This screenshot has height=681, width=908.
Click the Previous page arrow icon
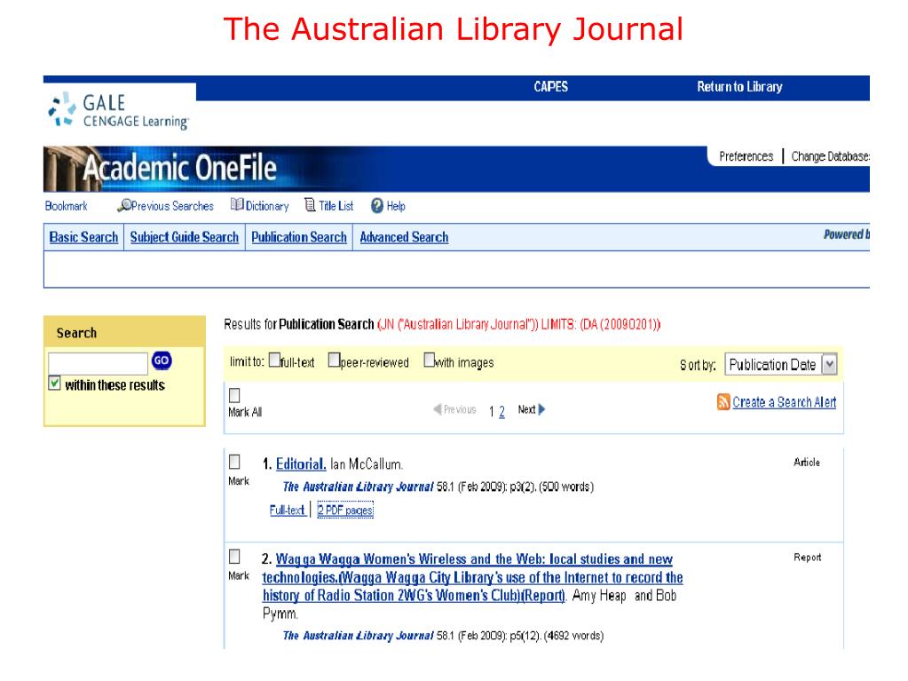click(438, 409)
